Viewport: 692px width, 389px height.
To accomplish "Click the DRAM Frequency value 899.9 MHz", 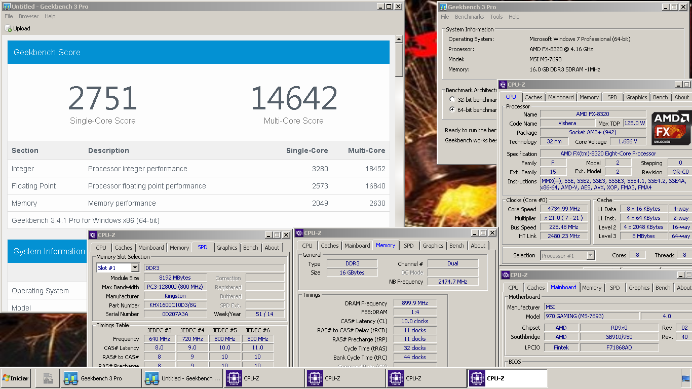I will [415, 303].
